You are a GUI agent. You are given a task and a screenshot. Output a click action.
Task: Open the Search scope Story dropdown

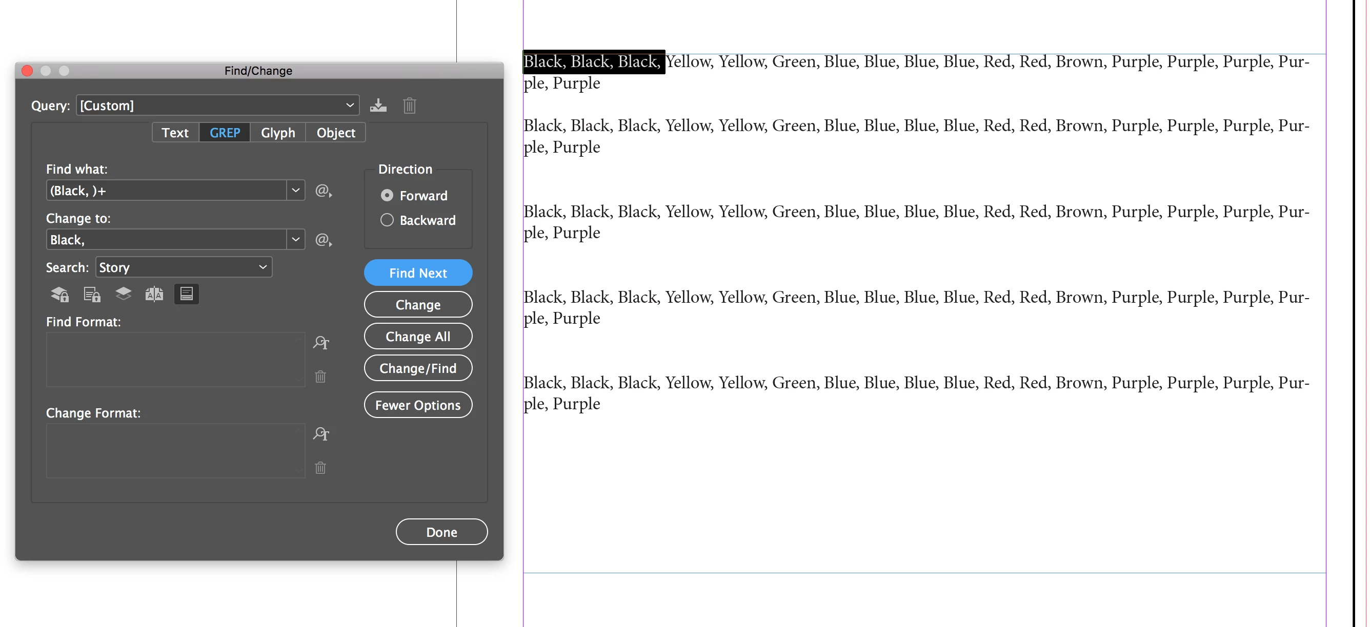263,267
